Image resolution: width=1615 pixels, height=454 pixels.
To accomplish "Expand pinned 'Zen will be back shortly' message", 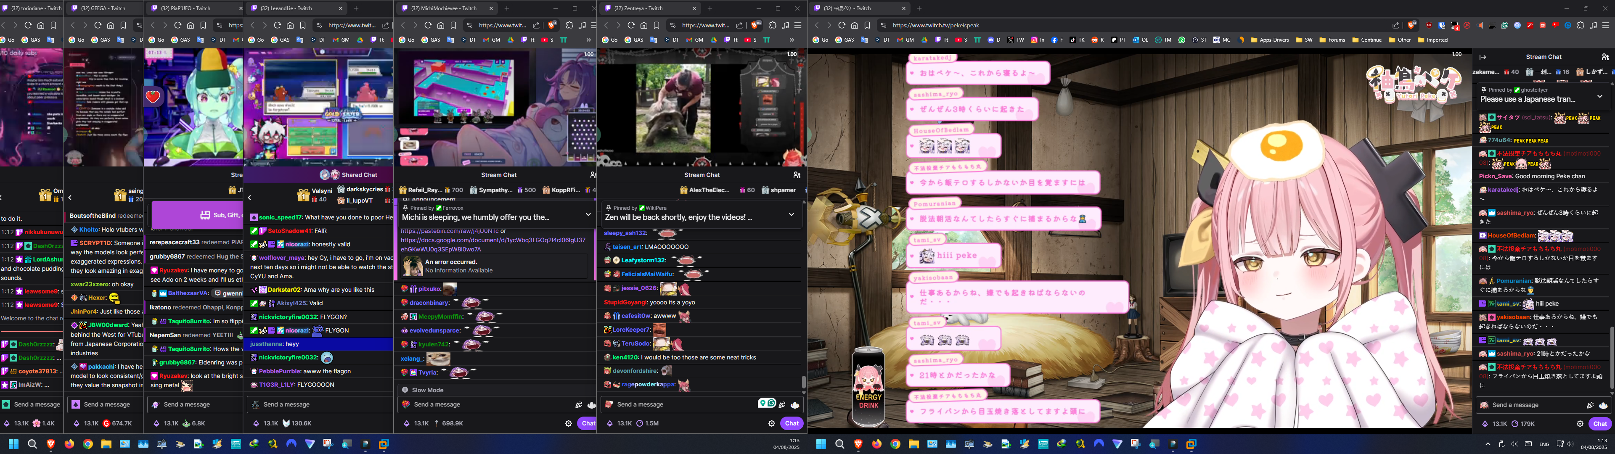I will (791, 214).
